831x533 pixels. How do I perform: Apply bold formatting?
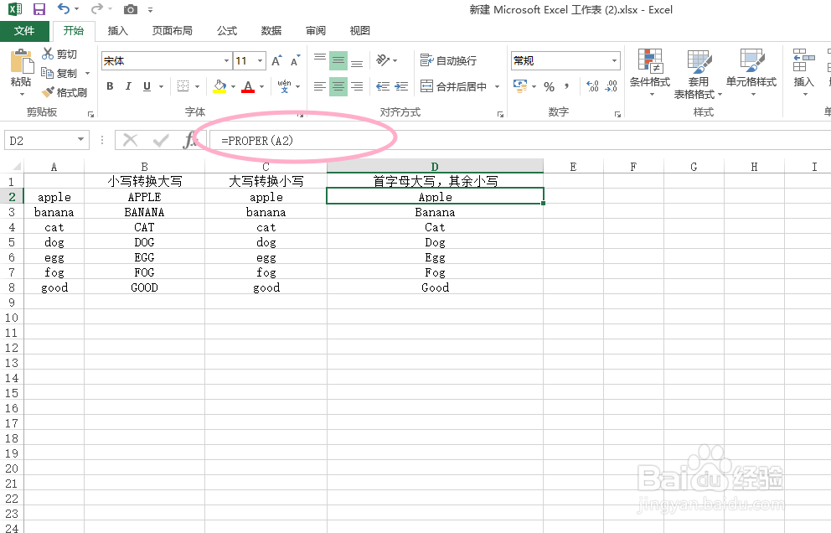click(109, 86)
